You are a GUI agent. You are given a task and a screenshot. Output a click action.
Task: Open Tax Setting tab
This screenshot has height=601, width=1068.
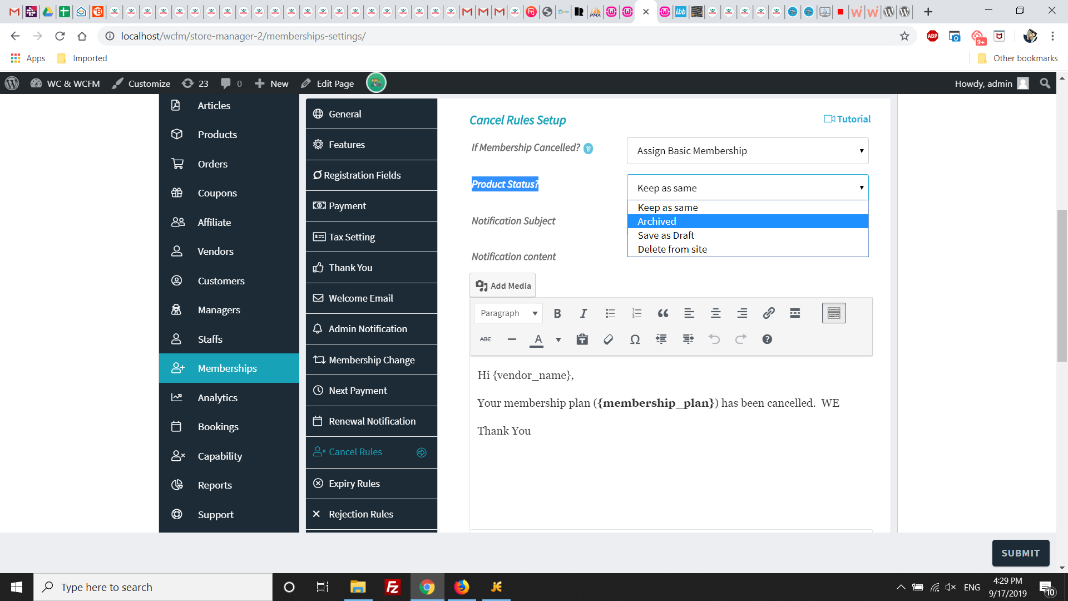tap(372, 237)
